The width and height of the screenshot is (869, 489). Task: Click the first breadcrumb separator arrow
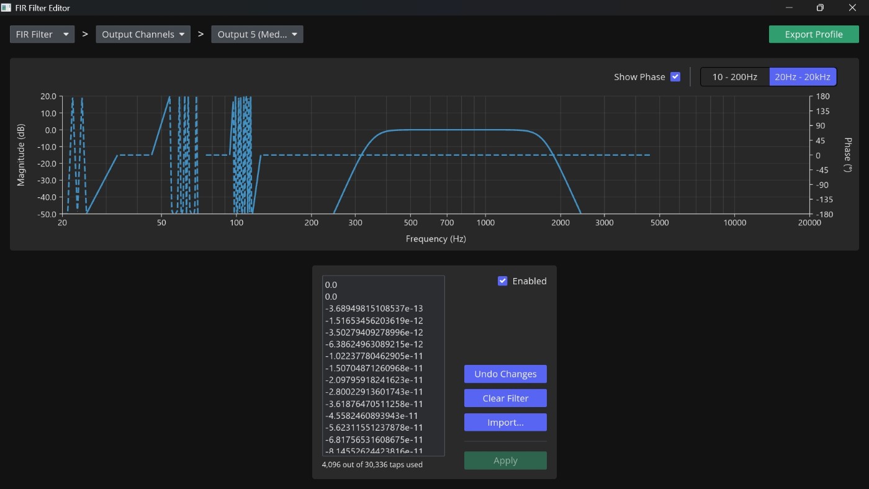pos(85,34)
